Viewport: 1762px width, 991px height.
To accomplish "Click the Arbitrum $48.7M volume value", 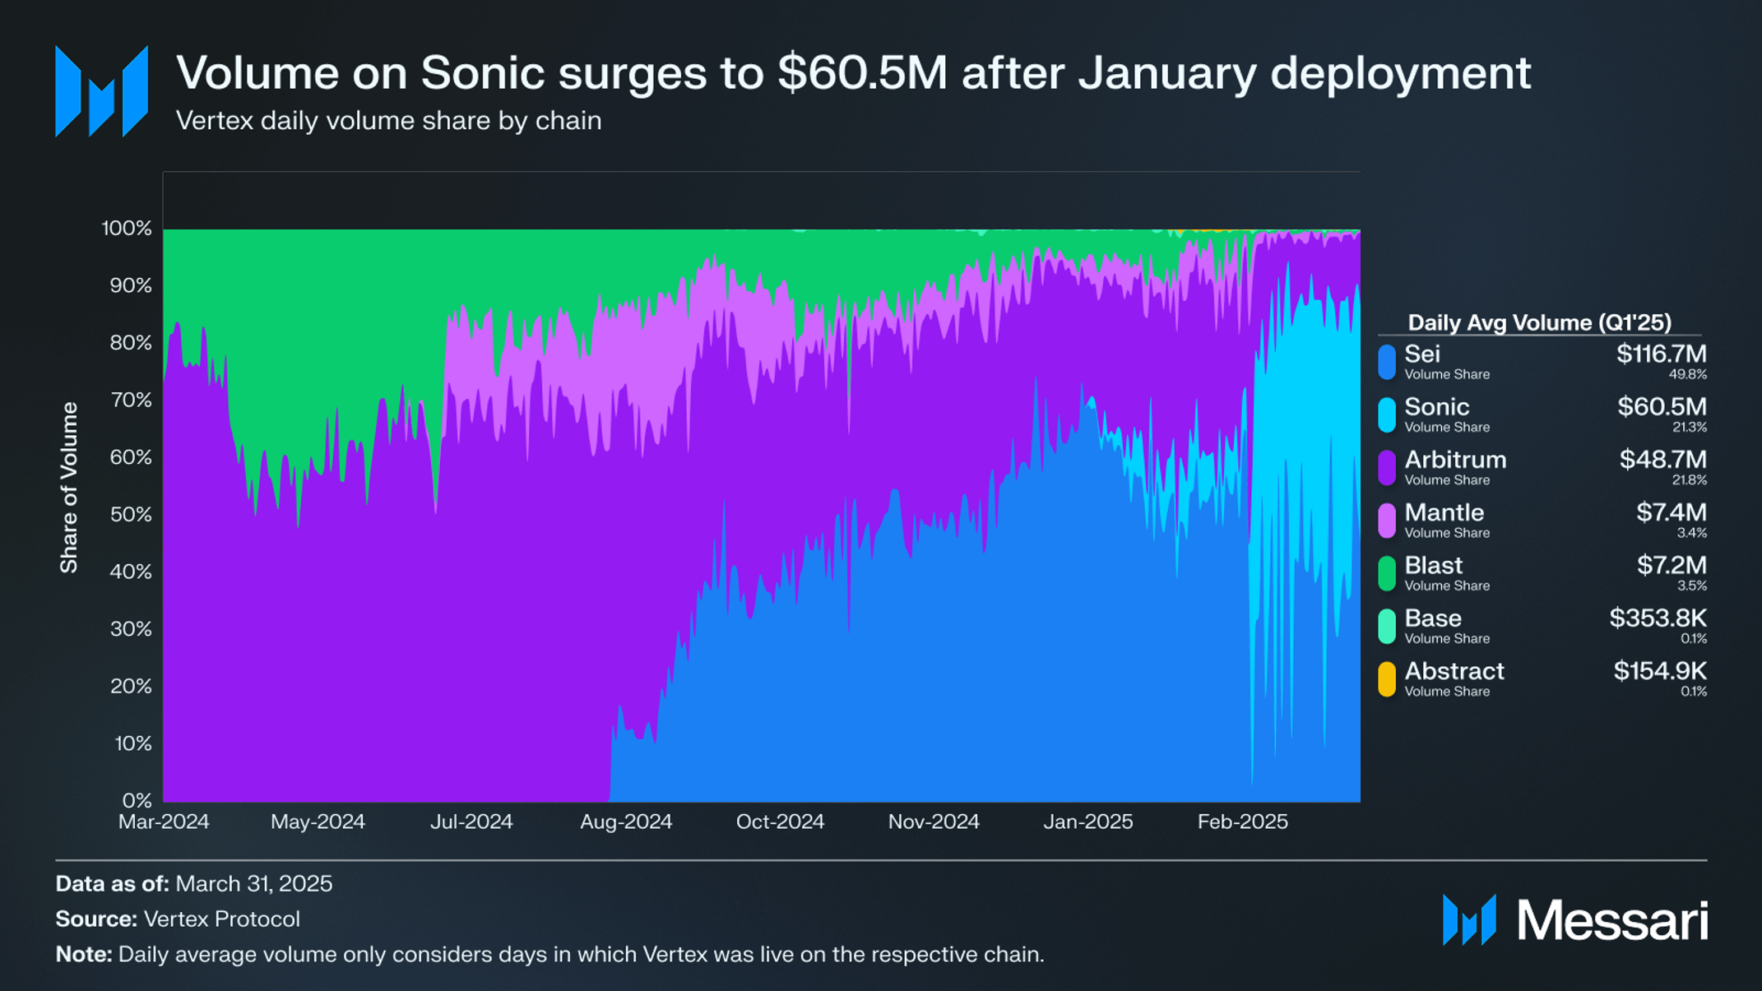I will (x=1662, y=460).
